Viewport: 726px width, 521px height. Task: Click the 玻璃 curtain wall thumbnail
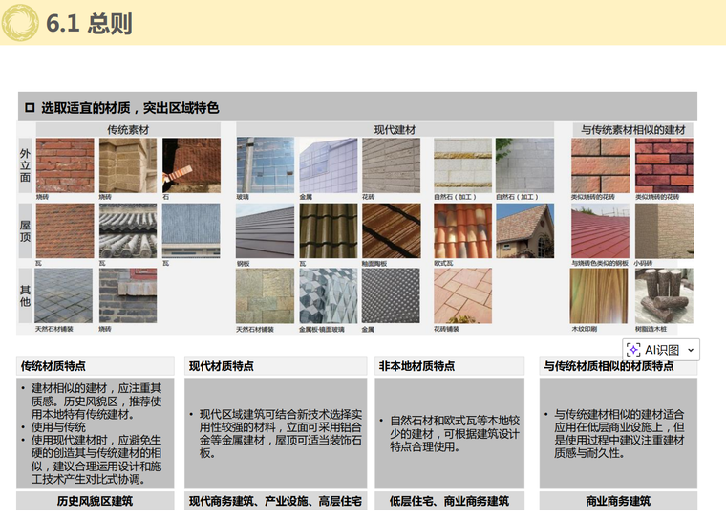click(x=265, y=165)
